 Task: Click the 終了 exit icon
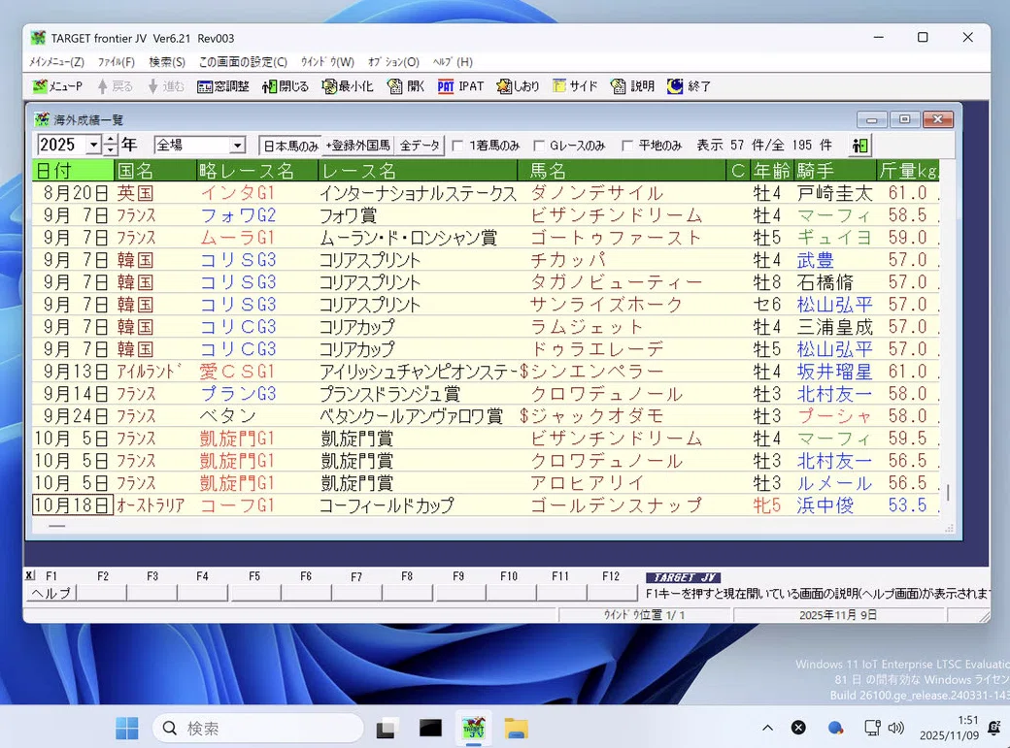click(690, 86)
